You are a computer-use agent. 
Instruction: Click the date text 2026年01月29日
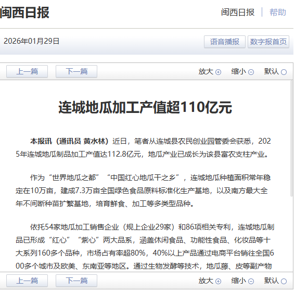click(31, 41)
